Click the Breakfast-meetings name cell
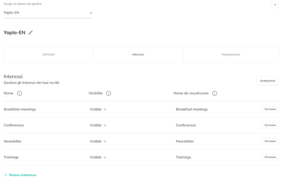The image size is (283, 181). 20,109
